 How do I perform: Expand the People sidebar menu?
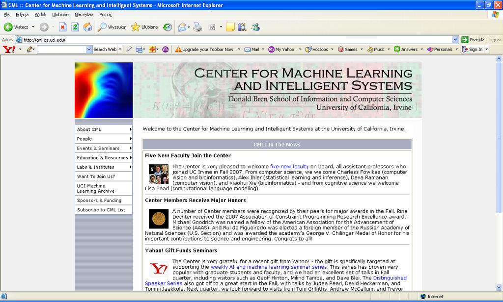[x=103, y=139]
